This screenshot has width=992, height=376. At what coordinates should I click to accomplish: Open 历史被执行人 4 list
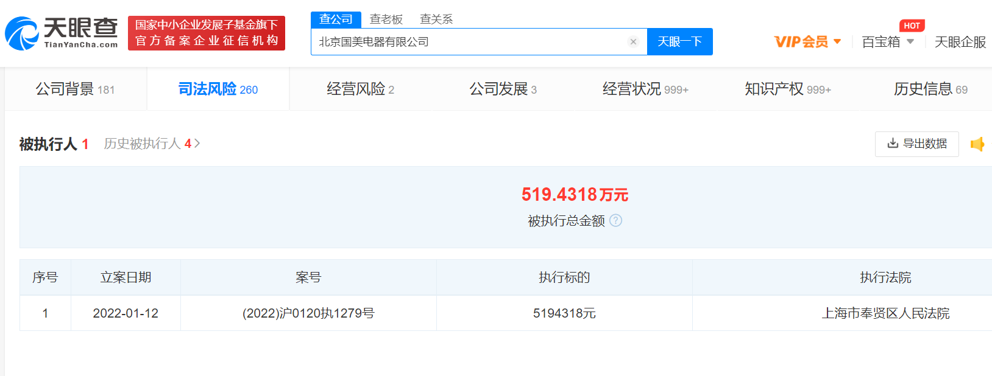pos(152,144)
